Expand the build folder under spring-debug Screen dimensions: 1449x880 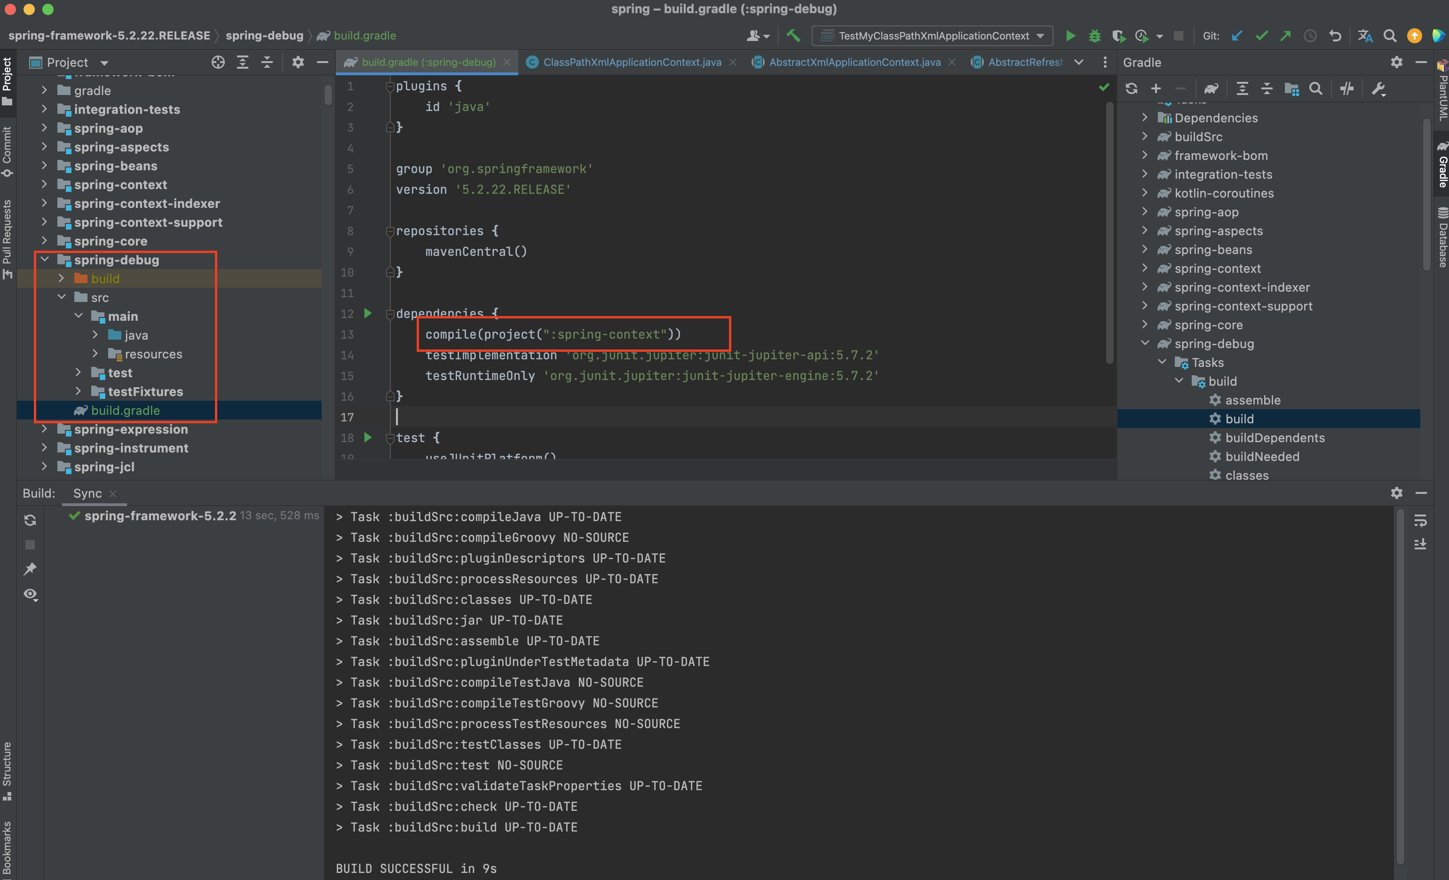coord(61,278)
